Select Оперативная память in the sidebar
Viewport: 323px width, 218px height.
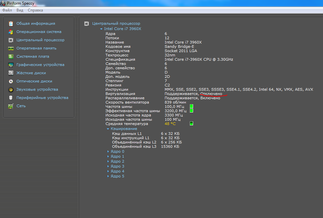point(36,48)
